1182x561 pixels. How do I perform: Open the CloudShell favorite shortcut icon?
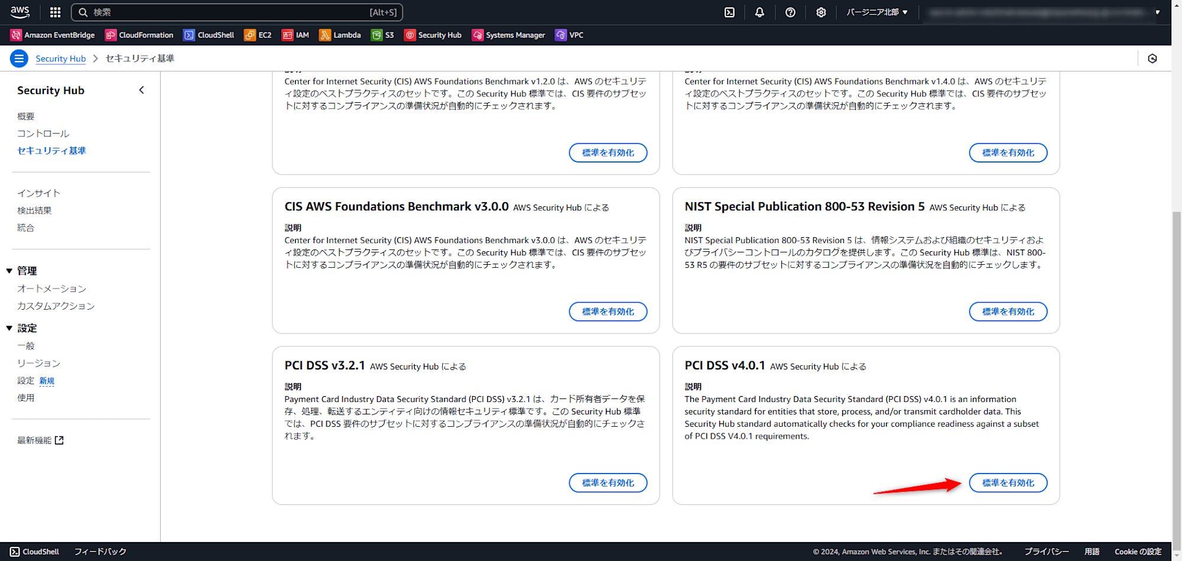tap(189, 35)
